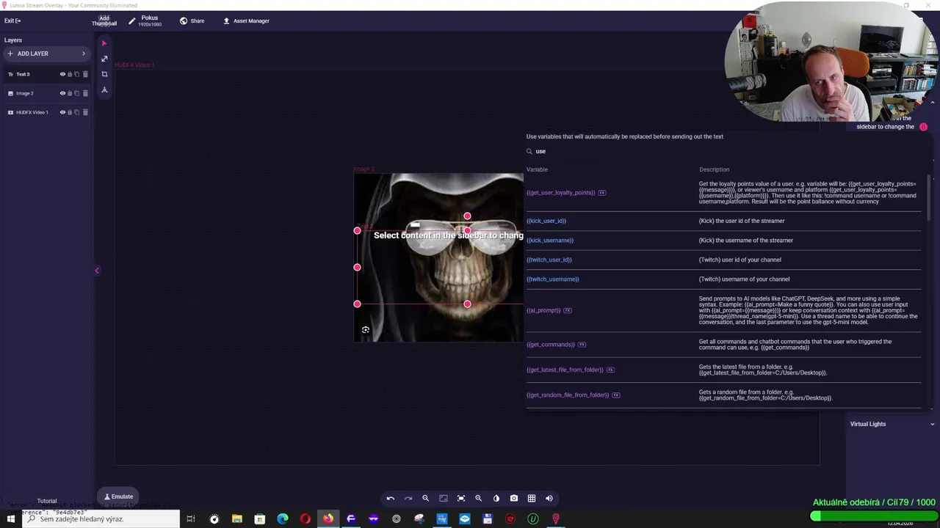The height and width of the screenshot is (528, 940).
Task: Click Exit to leave the overlay editor
Action: [x=12, y=21]
